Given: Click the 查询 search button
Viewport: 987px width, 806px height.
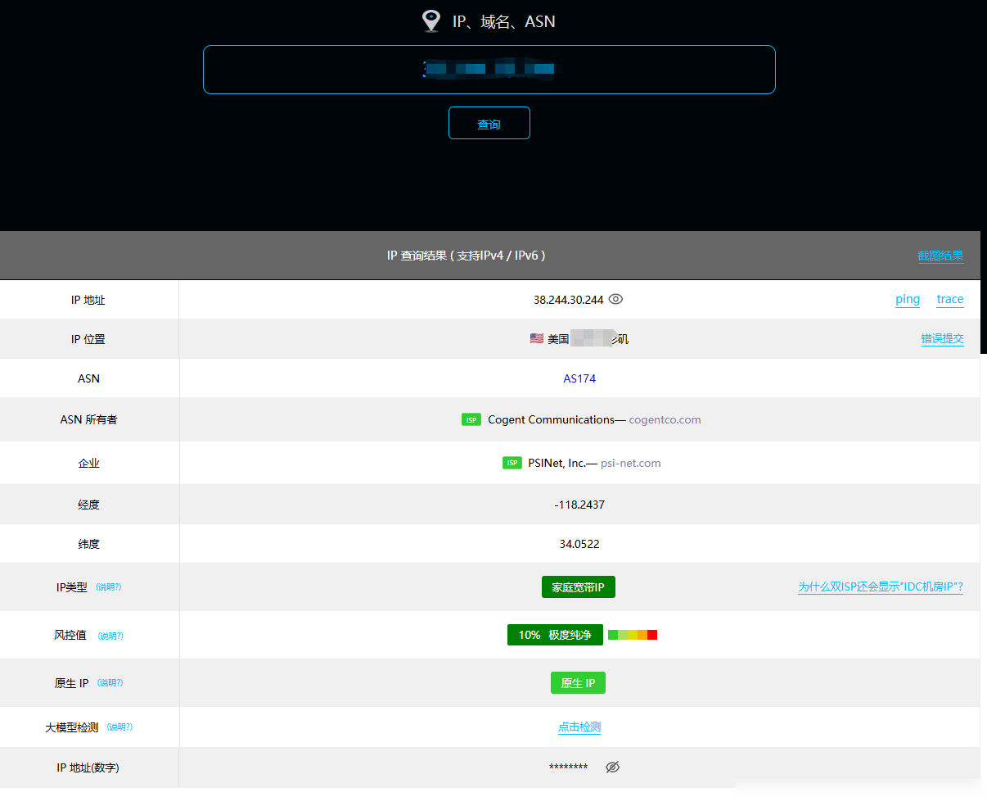Looking at the screenshot, I should click(489, 123).
